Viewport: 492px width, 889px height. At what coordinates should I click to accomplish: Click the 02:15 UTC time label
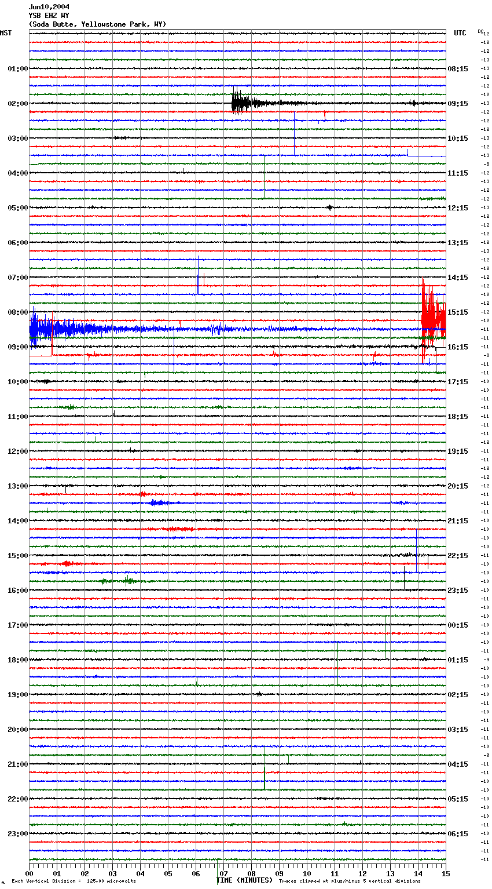[x=458, y=695]
